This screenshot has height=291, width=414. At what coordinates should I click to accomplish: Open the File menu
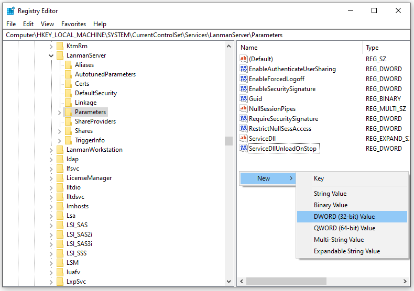pos(11,24)
